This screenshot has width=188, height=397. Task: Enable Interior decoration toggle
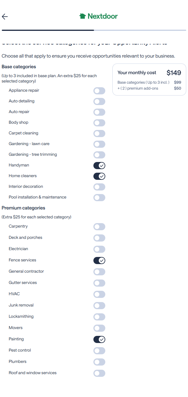[99, 187]
